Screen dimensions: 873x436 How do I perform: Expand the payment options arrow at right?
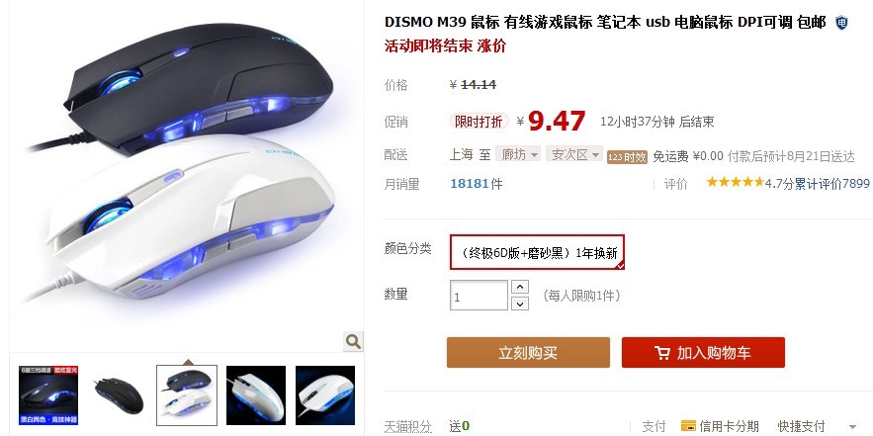pos(853,427)
